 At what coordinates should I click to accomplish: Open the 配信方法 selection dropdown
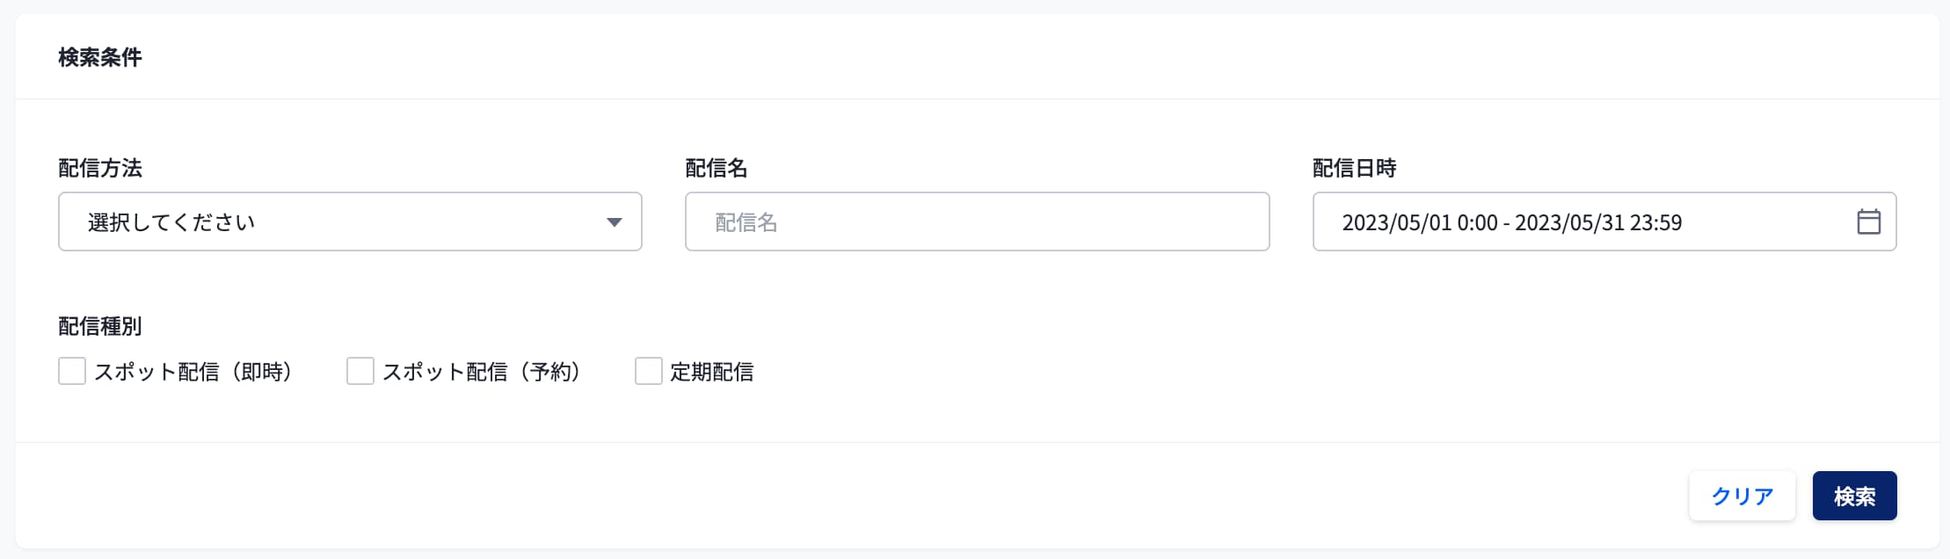352,221
